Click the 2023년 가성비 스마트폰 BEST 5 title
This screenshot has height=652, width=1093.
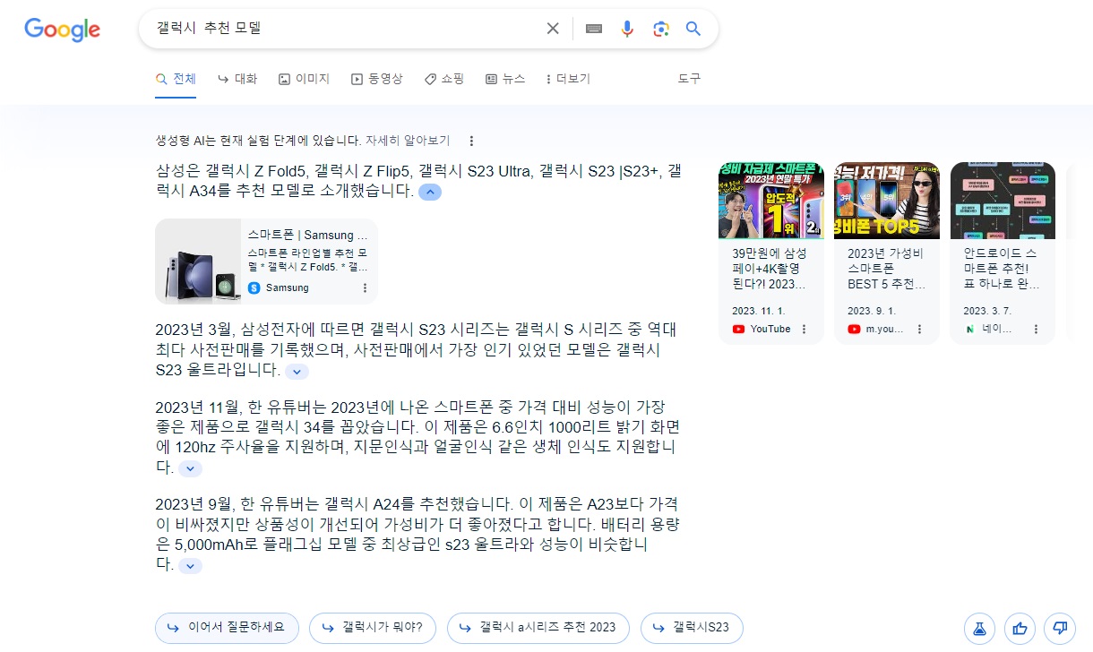(887, 269)
